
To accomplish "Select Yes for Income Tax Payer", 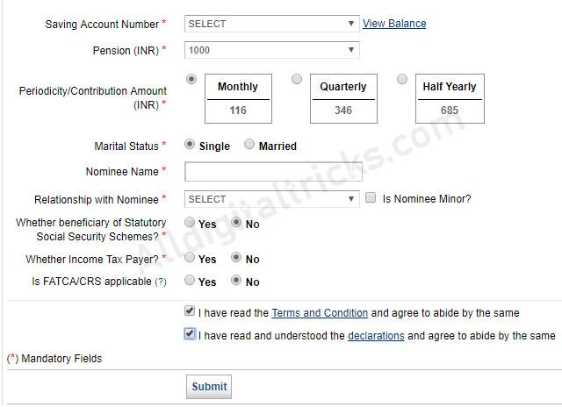I will (x=190, y=257).
